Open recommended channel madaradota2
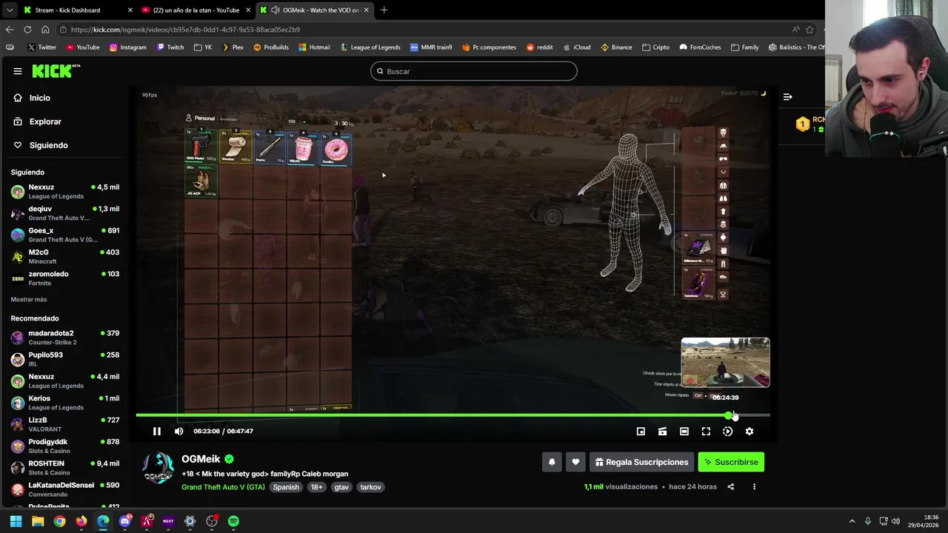The width and height of the screenshot is (948, 533). 65,338
